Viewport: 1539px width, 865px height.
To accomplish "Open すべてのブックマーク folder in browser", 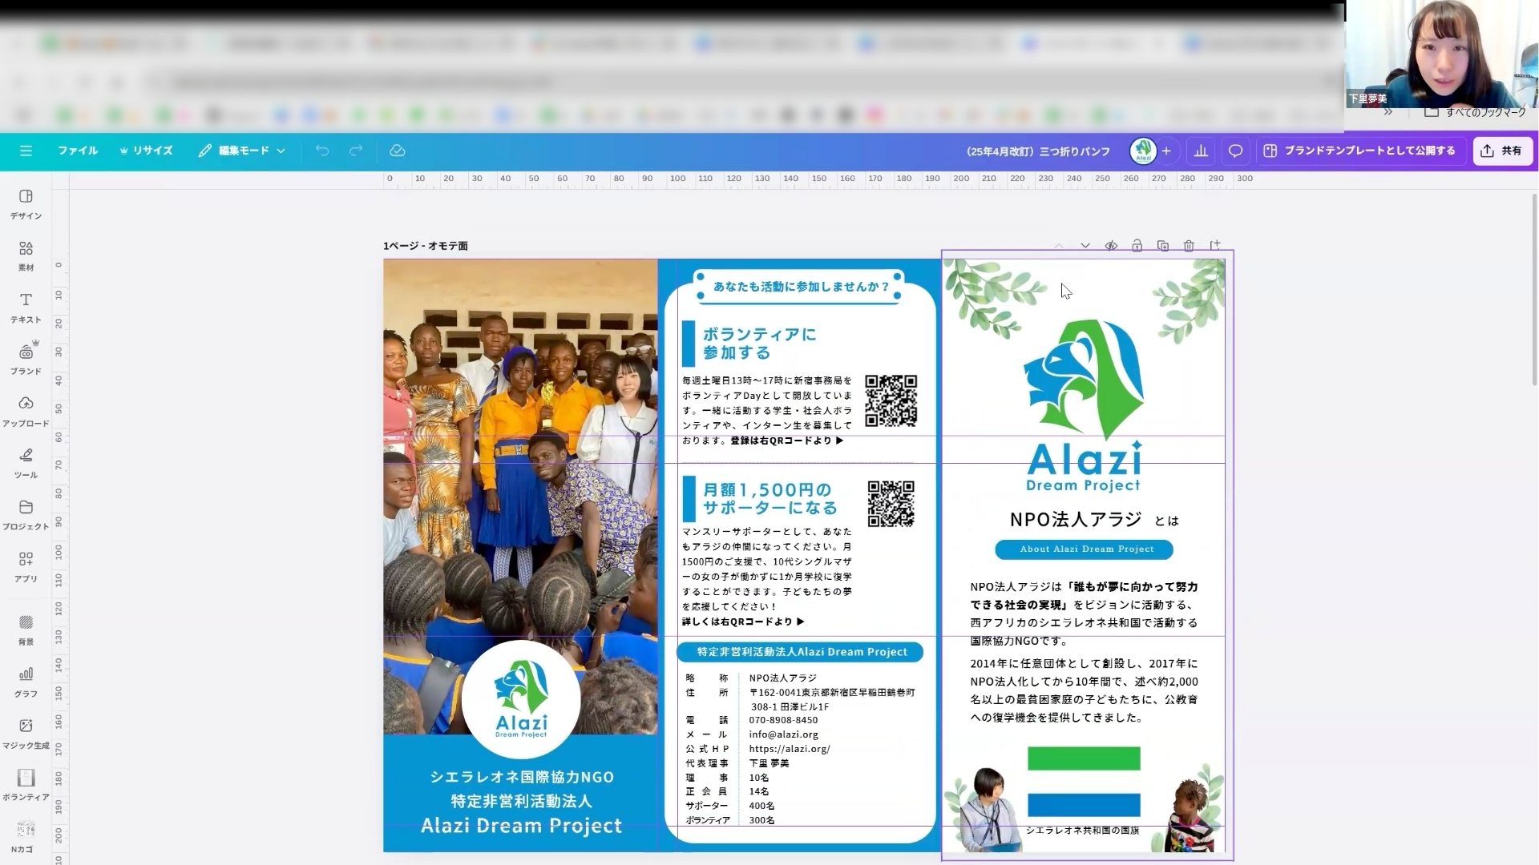I will (x=1475, y=112).
